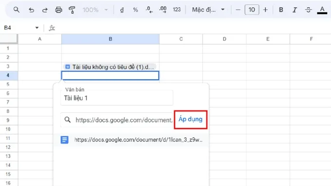Activate the paint format tool
The image size is (331, 186).
72,10
